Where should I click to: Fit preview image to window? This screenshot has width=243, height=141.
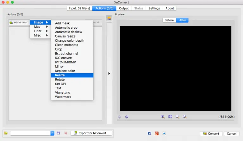pyautogui.click(x=170, y=117)
